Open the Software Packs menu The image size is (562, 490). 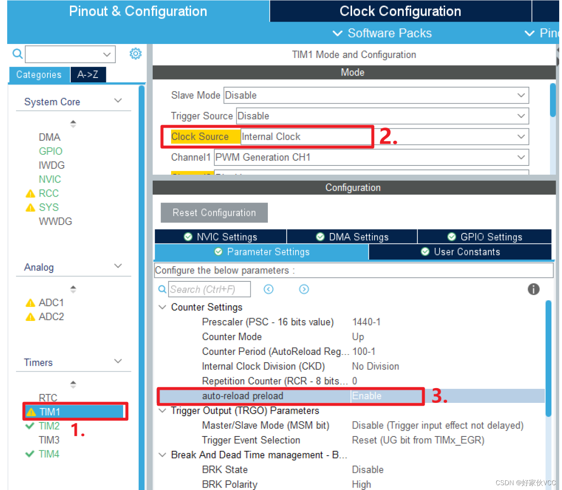click(x=383, y=33)
